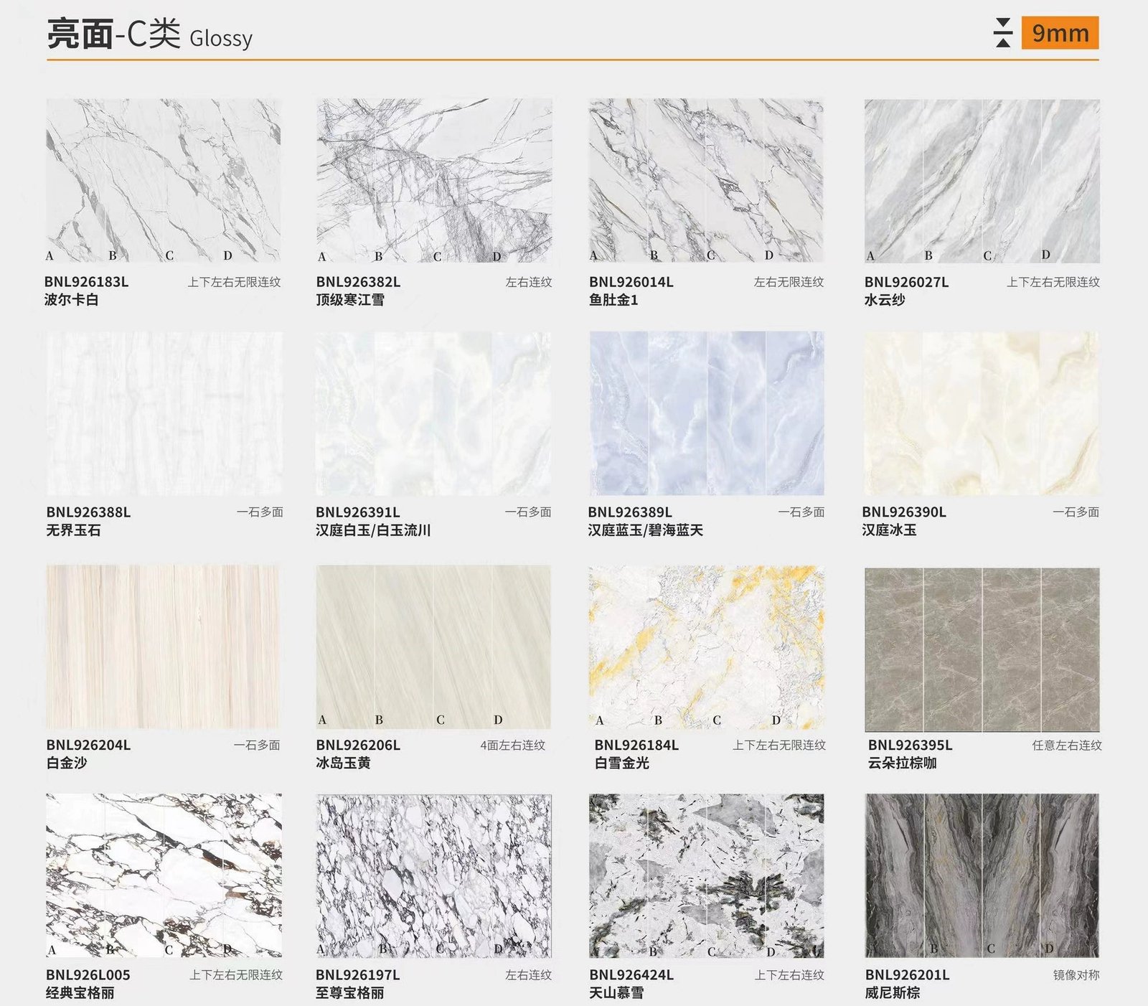Click the thickness arrows icon beside 9mm
Screen dimensions: 1148x1006
tap(1003, 33)
